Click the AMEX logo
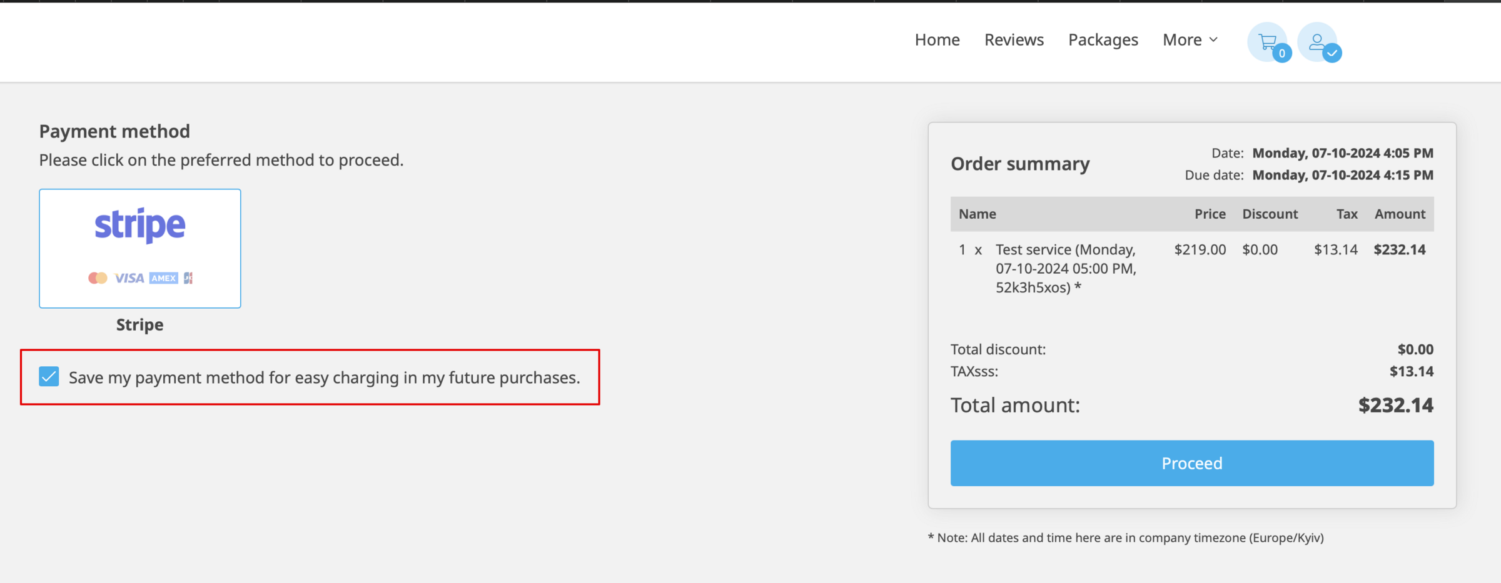The height and width of the screenshot is (583, 1501). click(x=163, y=277)
